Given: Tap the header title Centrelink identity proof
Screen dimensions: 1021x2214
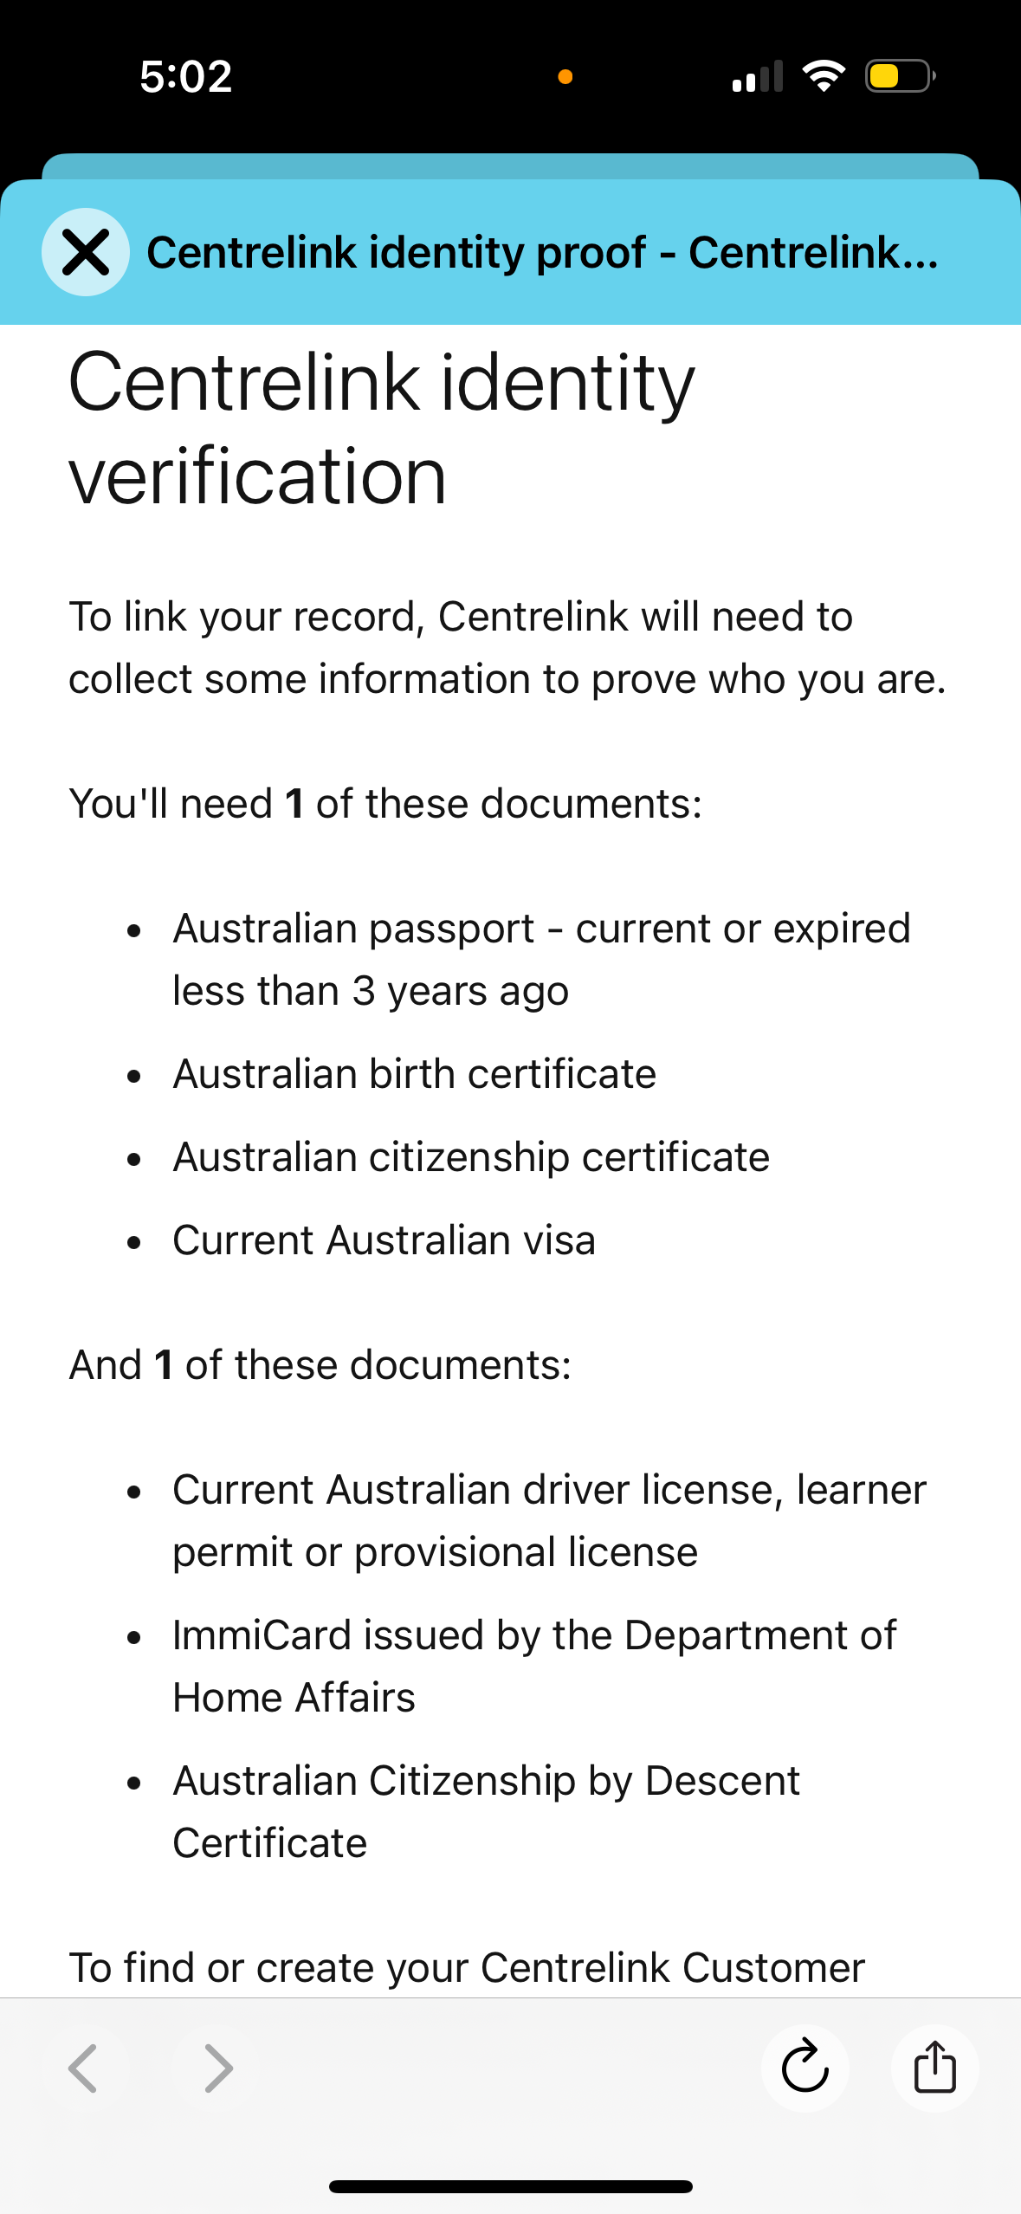Looking at the screenshot, I should [x=543, y=253].
